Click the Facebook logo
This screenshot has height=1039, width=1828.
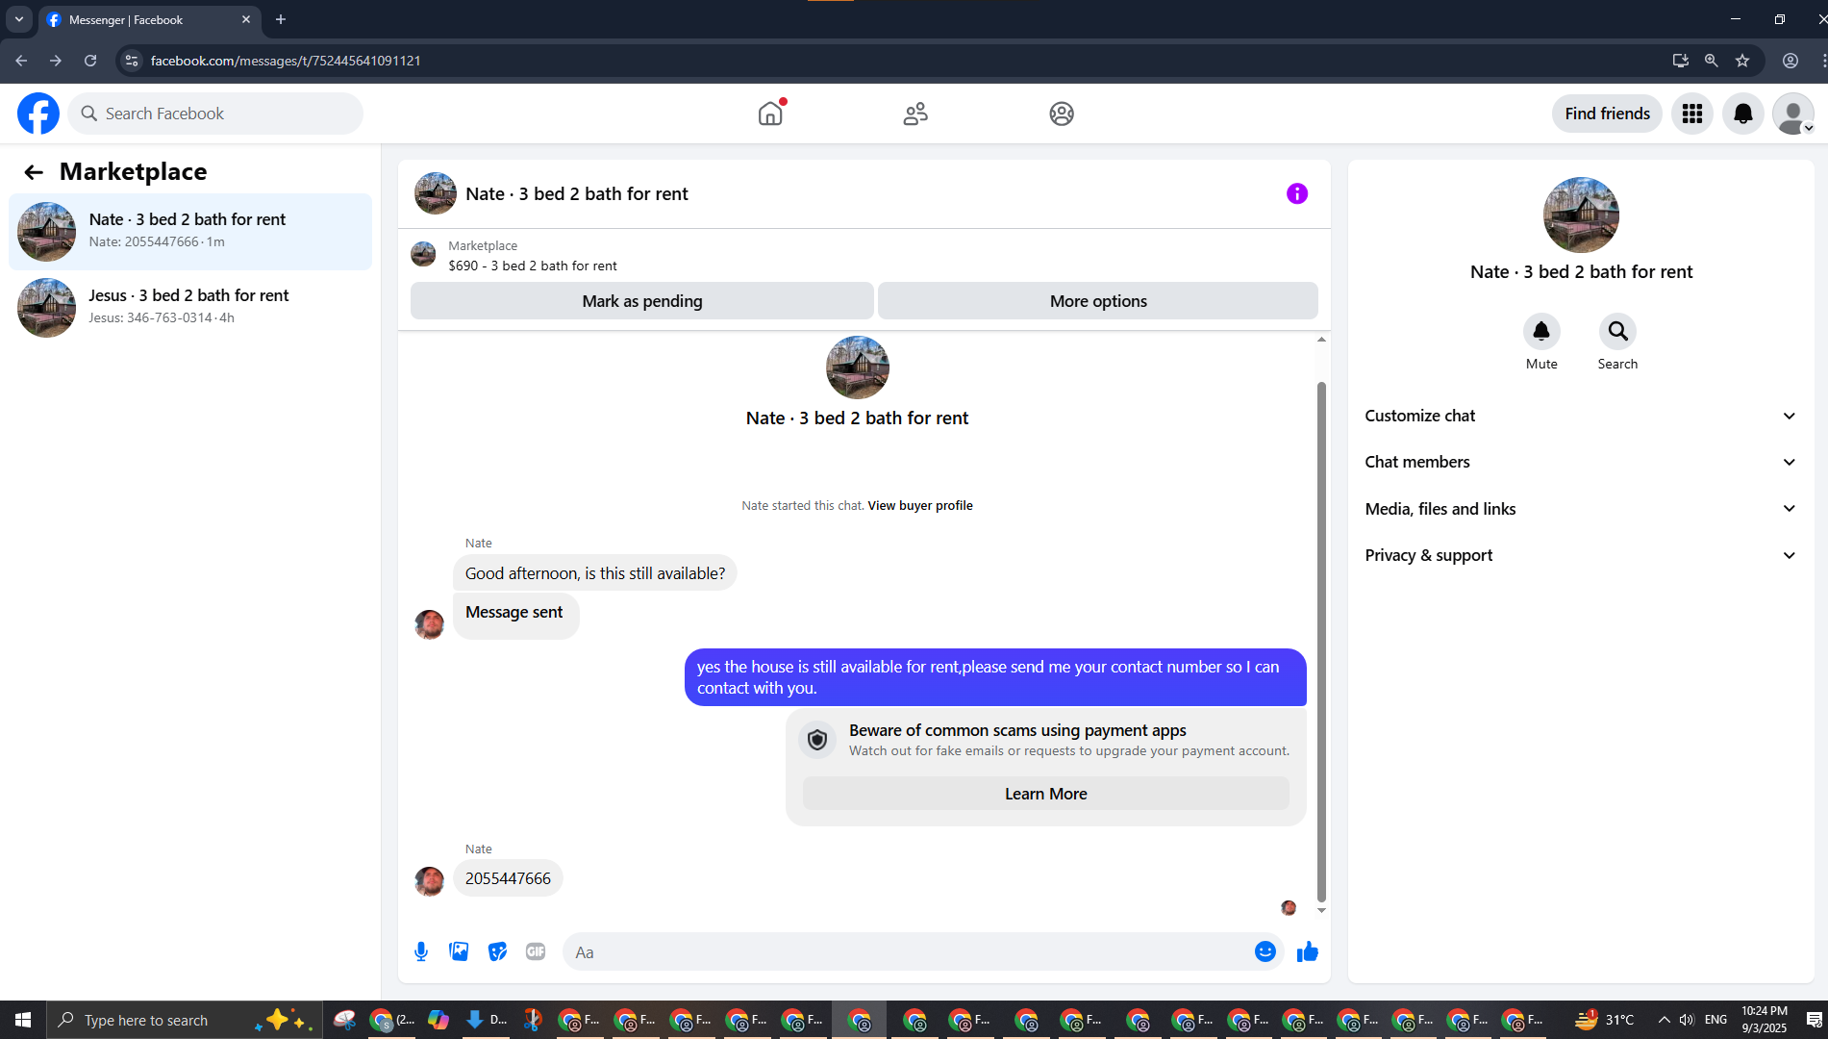click(38, 114)
